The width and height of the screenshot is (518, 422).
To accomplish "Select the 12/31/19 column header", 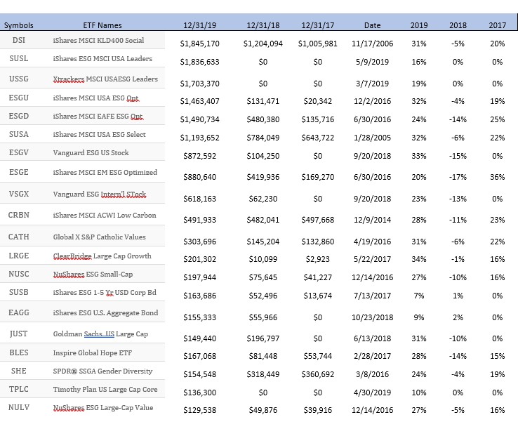I will pos(199,25).
